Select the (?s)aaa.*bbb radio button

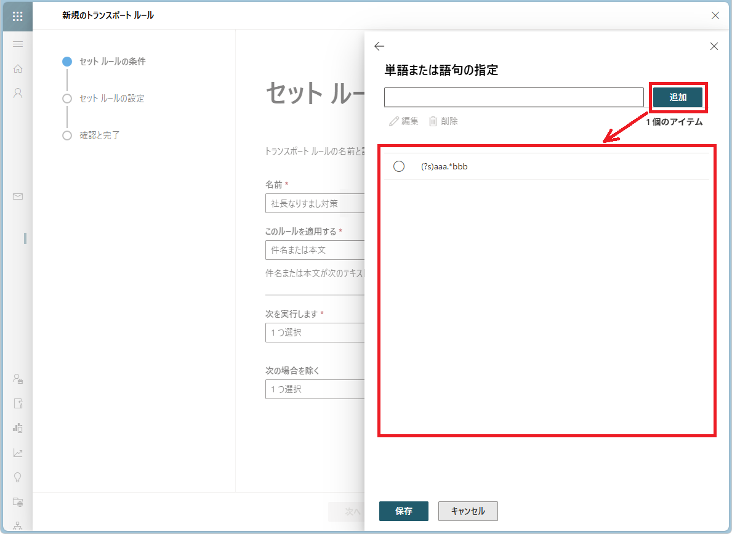tap(399, 166)
